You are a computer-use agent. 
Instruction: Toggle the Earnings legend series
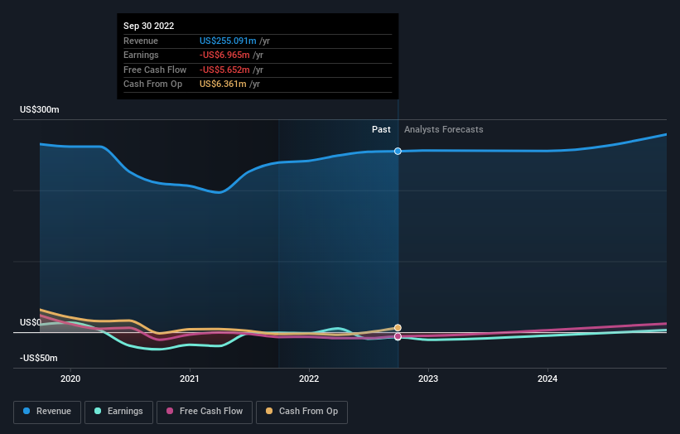[118, 412]
